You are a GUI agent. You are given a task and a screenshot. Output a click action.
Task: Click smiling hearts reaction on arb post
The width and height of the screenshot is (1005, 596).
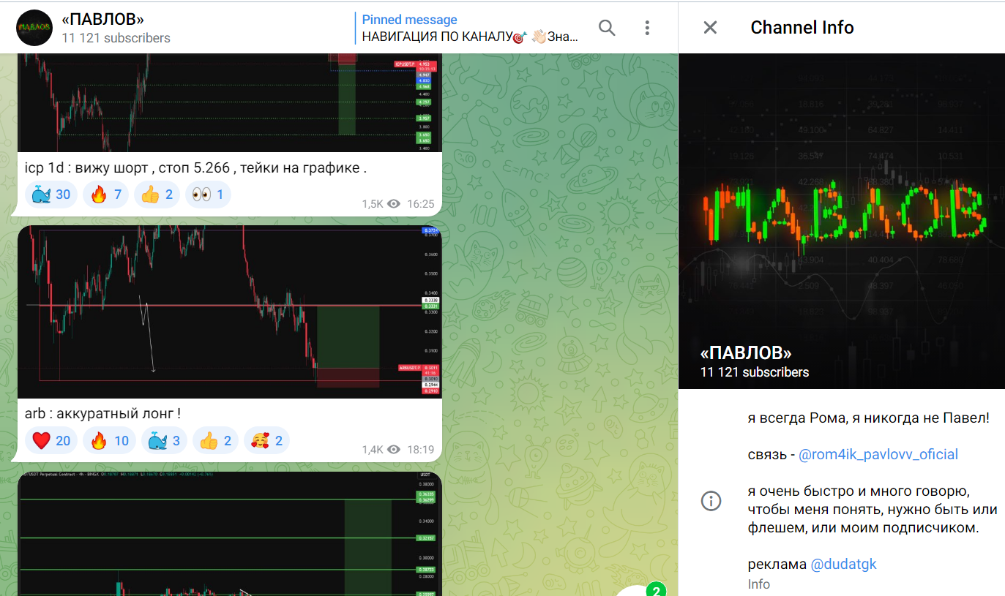[266, 440]
